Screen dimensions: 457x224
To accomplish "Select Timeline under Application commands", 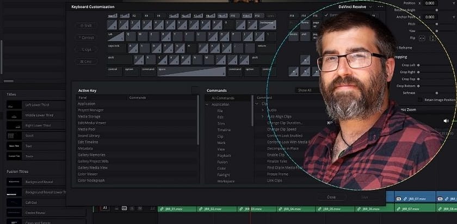I will [x=224, y=130].
